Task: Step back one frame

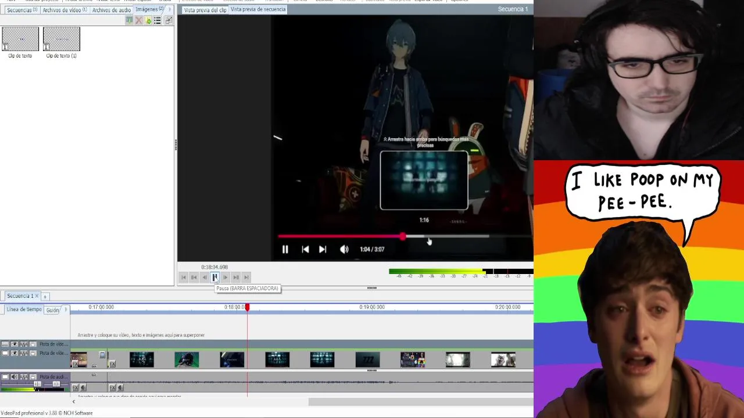Action: (x=205, y=278)
